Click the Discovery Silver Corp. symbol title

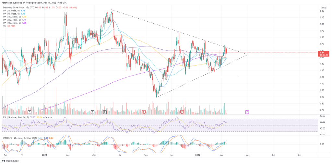click(16, 7)
